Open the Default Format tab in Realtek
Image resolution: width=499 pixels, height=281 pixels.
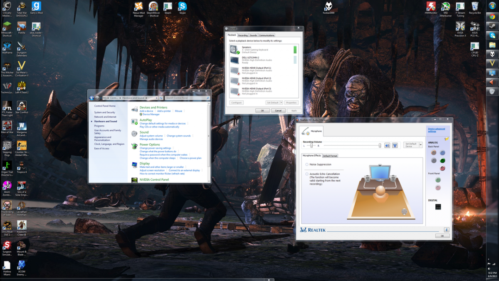click(x=330, y=156)
